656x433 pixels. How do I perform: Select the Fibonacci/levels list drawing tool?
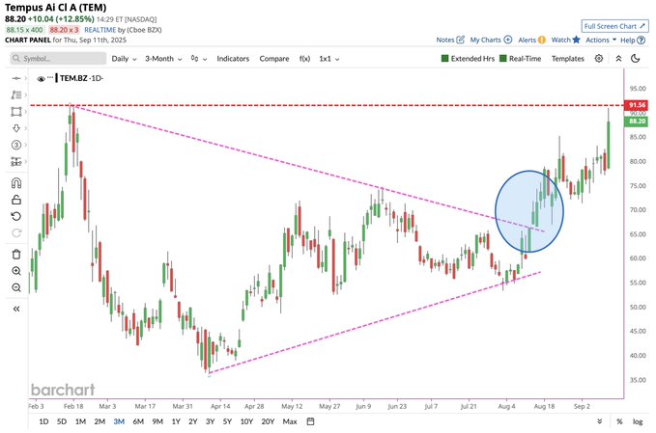coord(16,95)
